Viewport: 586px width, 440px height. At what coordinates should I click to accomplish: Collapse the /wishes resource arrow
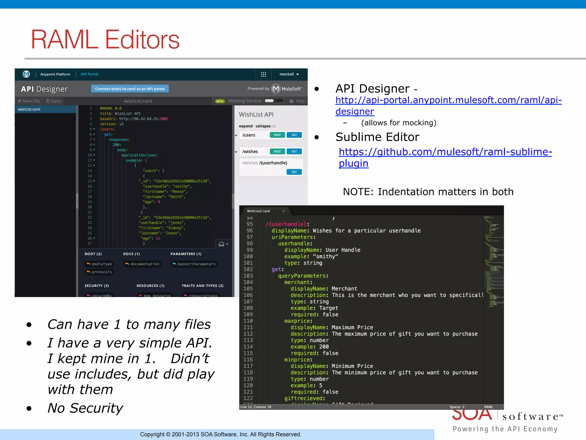[236, 152]
